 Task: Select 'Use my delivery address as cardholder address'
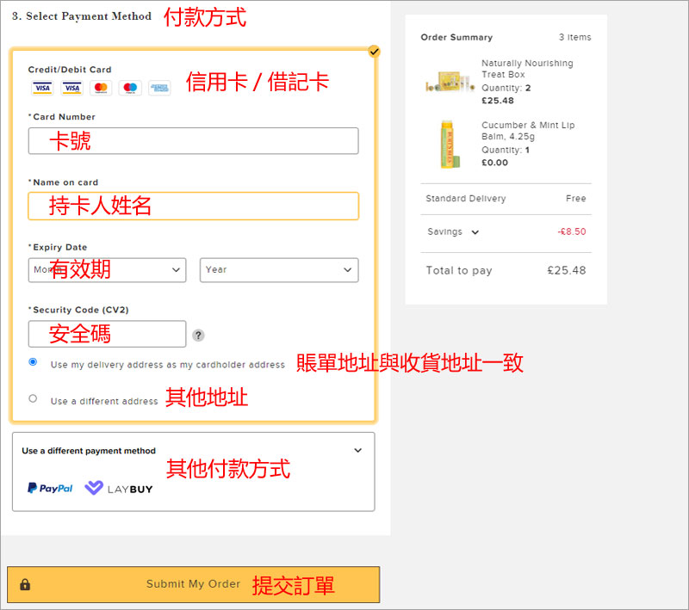click(x=33, y=362)
